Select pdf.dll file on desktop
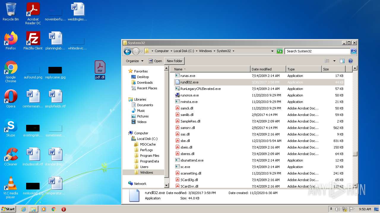 point(100,70)
